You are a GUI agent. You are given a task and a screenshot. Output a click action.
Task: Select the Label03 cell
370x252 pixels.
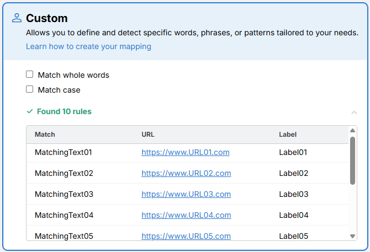(294, 194)
